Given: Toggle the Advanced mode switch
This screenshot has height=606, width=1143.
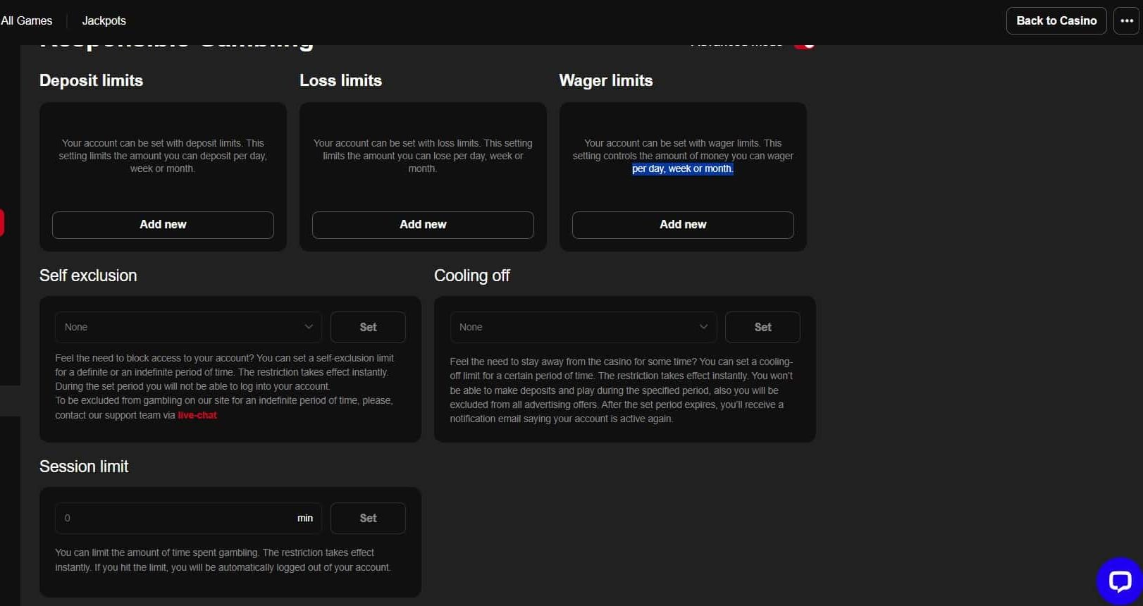Looking at the screenshot, I should (x=805, y=45).
